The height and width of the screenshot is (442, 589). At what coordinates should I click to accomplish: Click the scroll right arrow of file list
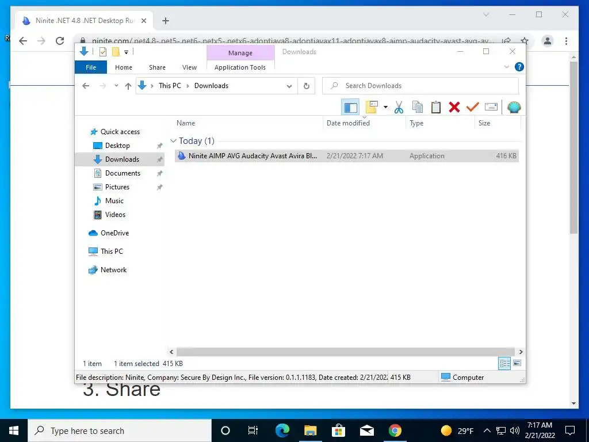pos(521,352)
